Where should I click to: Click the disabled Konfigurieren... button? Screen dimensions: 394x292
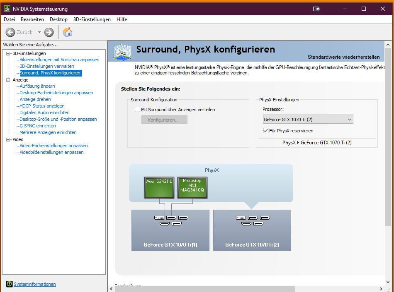[164, 120]
